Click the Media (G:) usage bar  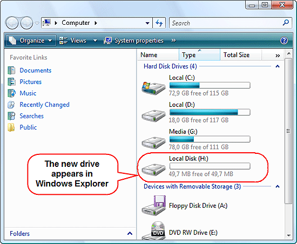[210, 139]
